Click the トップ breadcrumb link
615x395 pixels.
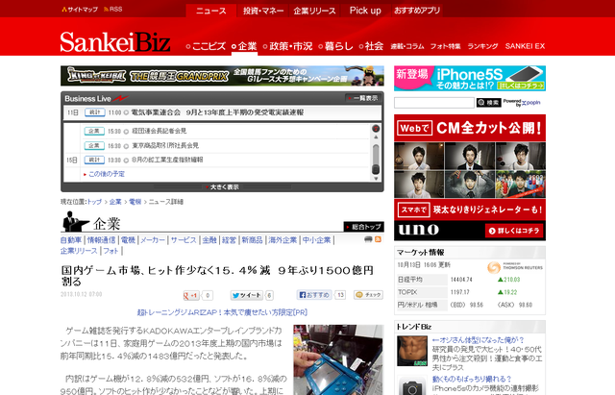coord(94,202)
